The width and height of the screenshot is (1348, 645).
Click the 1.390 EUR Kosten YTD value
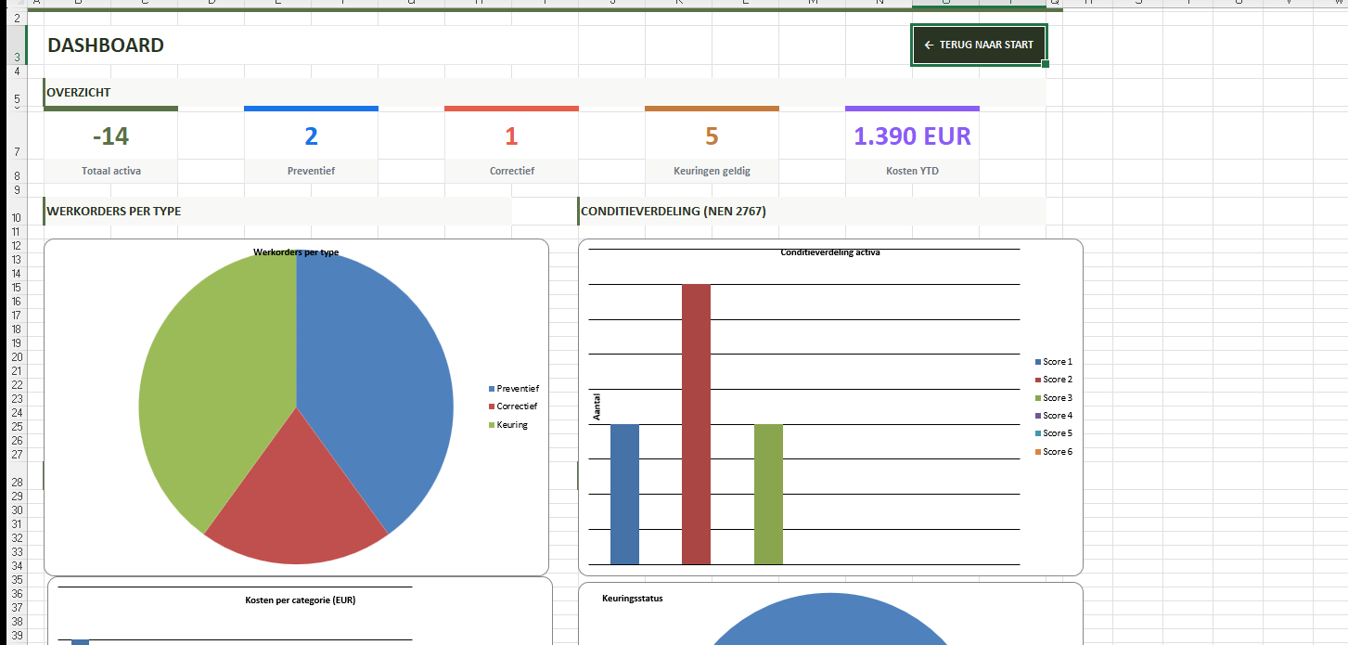point(911,136)
